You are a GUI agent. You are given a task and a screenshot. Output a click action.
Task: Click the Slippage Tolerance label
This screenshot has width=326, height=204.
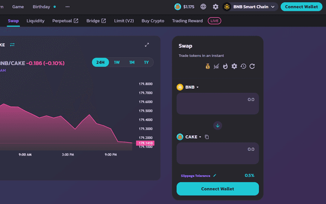coord(196,175)
